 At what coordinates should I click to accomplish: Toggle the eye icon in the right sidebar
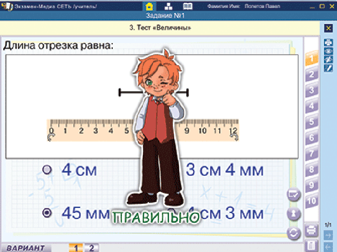pyautogui.click(x=328, y=51)
